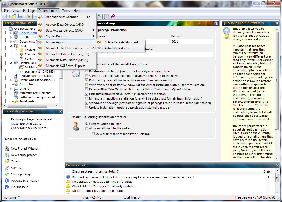
Task: Close the Quick help panel
Action: pyautogui.click(x=277, y=23)
